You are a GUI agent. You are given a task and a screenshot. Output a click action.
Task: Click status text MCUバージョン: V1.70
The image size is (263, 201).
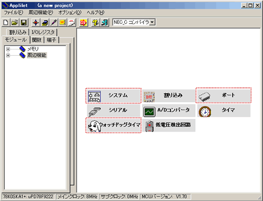pos(164,197)
